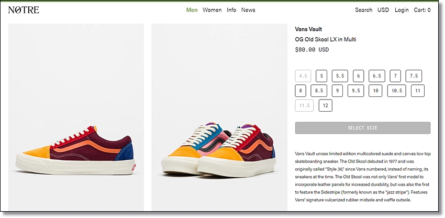Choose size 9
The image size is (445, 218).
click(x=338, y=91)
